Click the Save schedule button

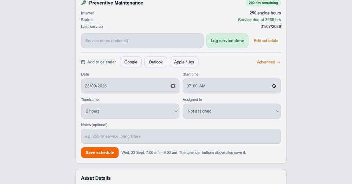coord(100,152)
